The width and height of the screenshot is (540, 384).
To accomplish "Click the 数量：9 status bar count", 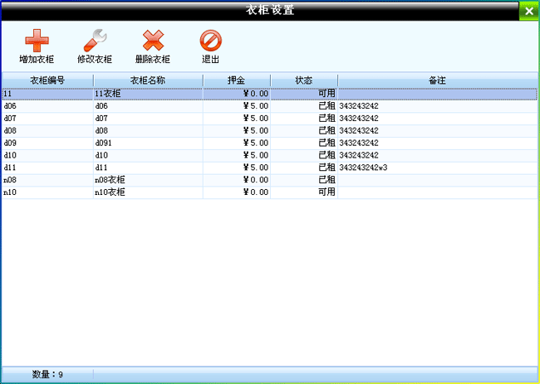I will (47, 375).
